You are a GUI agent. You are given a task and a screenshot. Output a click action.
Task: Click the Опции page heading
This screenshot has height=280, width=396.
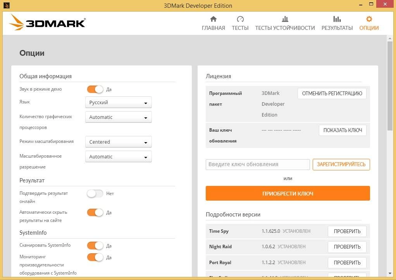32,53
